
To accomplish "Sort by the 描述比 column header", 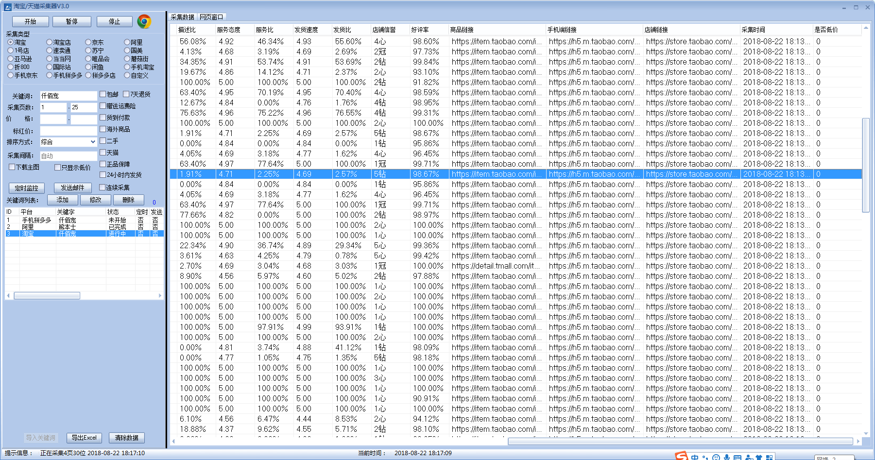I will (196, 30).
